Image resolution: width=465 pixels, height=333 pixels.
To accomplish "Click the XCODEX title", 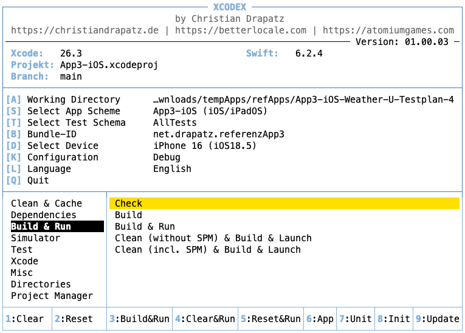I will pos(230,7).
